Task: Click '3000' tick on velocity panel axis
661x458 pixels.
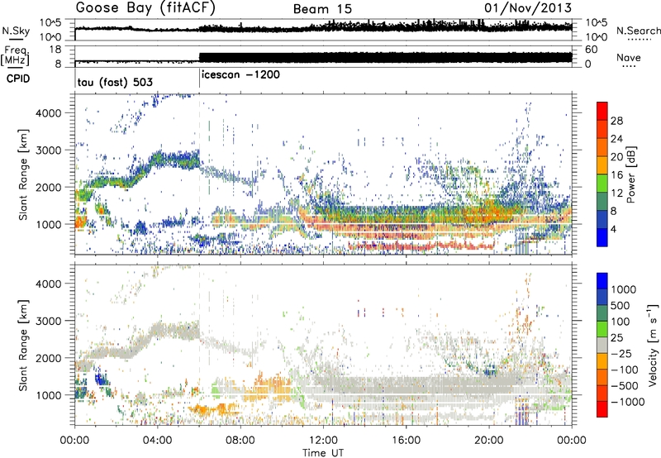Action: [x=48, y=321]
